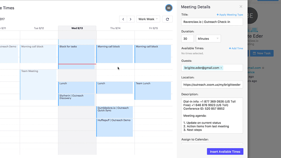
Task: Click the Duration number field
Action: [187, 39]
